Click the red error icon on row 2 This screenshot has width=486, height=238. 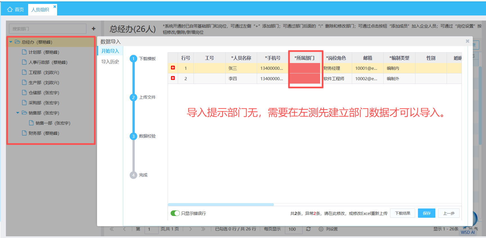coord(173,78)
